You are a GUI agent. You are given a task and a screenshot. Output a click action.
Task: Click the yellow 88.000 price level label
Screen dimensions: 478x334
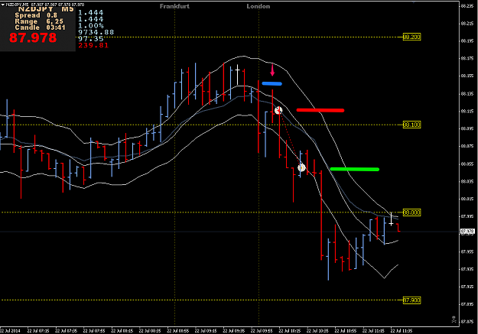[412, 212]
